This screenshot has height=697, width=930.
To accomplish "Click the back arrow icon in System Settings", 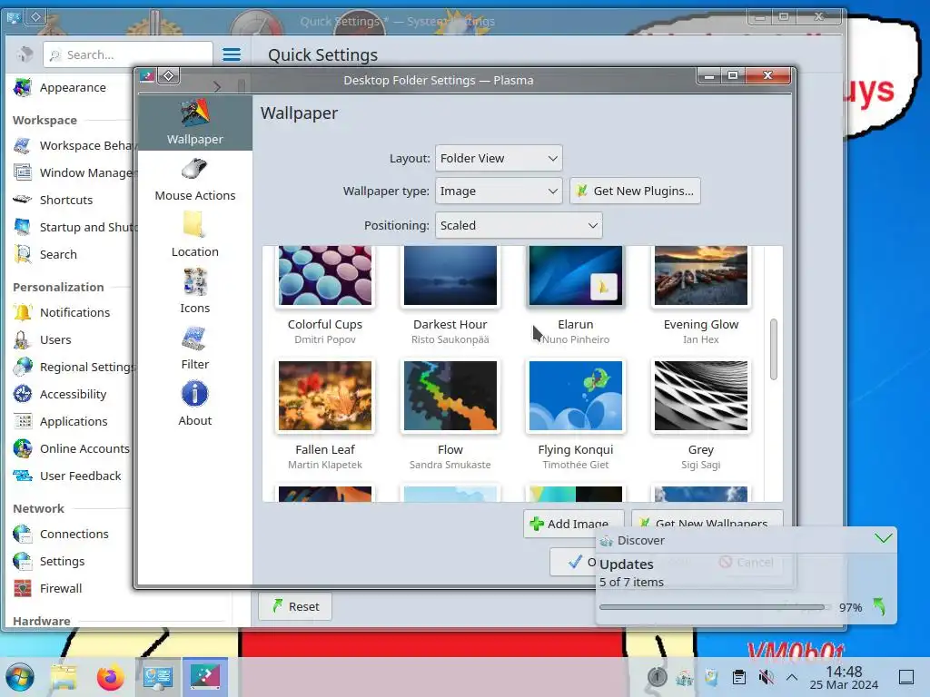I will tap(25, 54).
